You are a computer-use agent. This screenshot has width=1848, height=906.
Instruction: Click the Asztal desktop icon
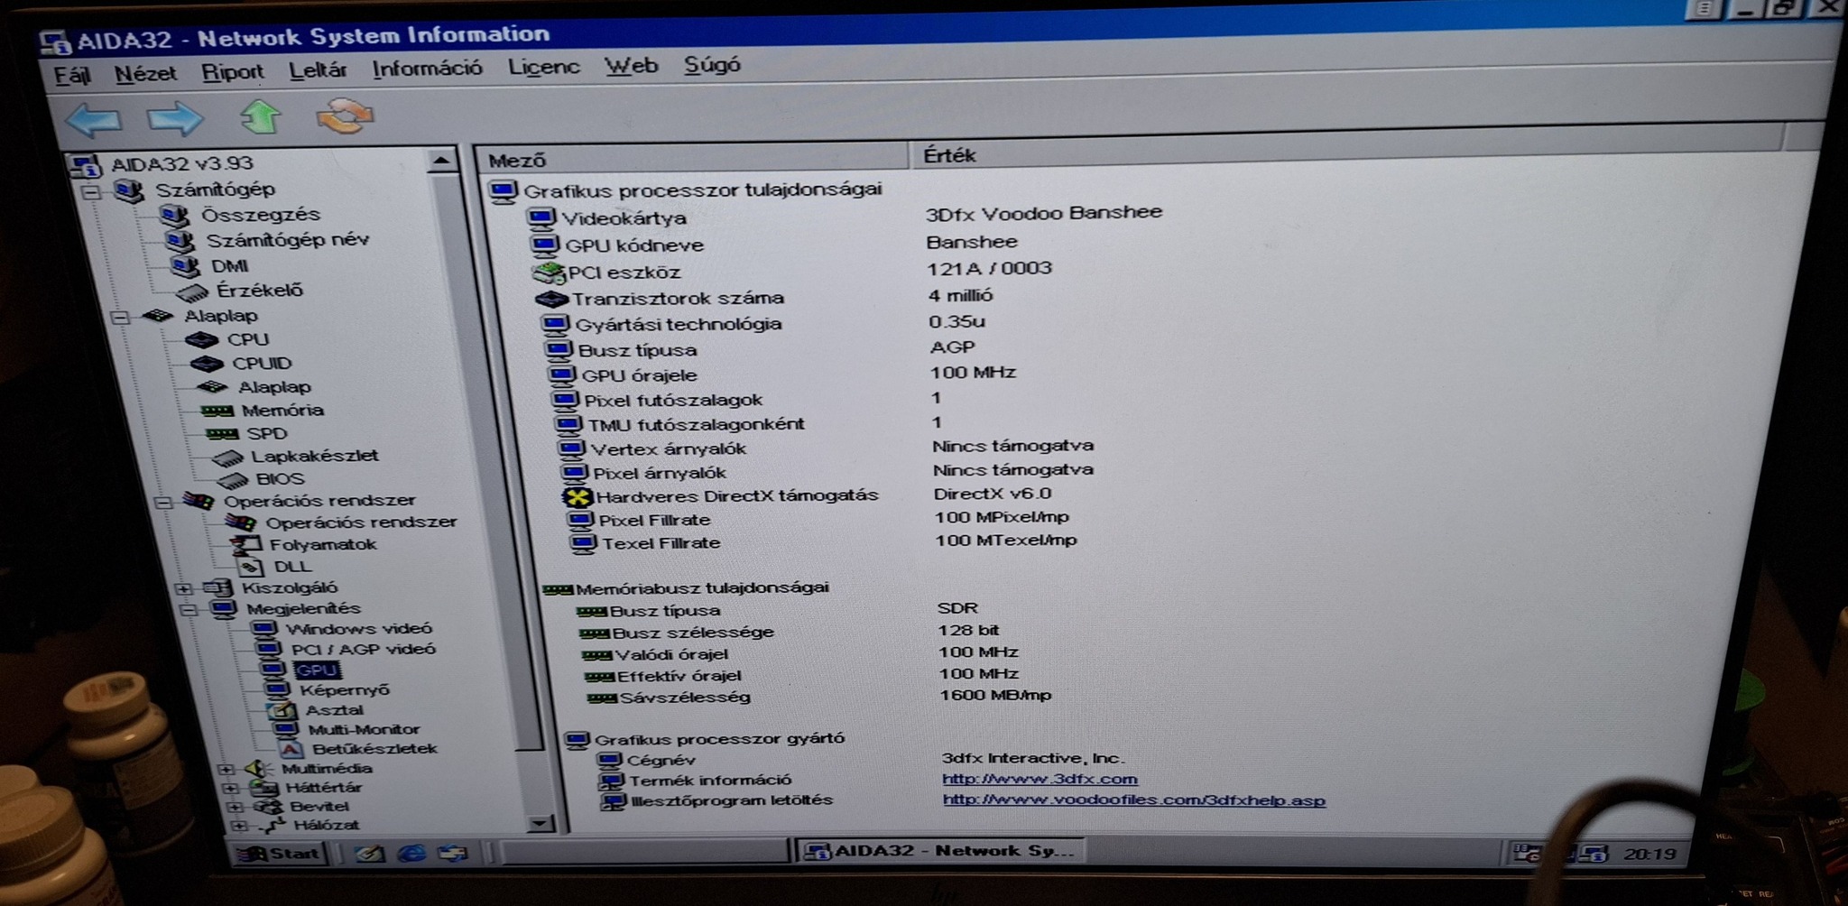(282, 710)
